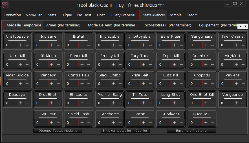This screenshot has height=143, width=249.
Task: Decrease Double Kill medal value
Action: [213, 65]
